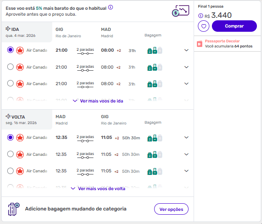This screenshot has height=224, width=262.
Task: Expand Ver mais voos de ida
Action: click(98, 101)
